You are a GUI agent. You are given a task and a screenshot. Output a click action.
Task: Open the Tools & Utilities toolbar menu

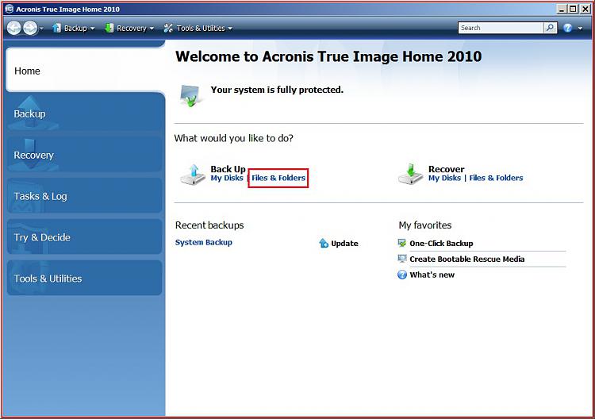(201, 28)
